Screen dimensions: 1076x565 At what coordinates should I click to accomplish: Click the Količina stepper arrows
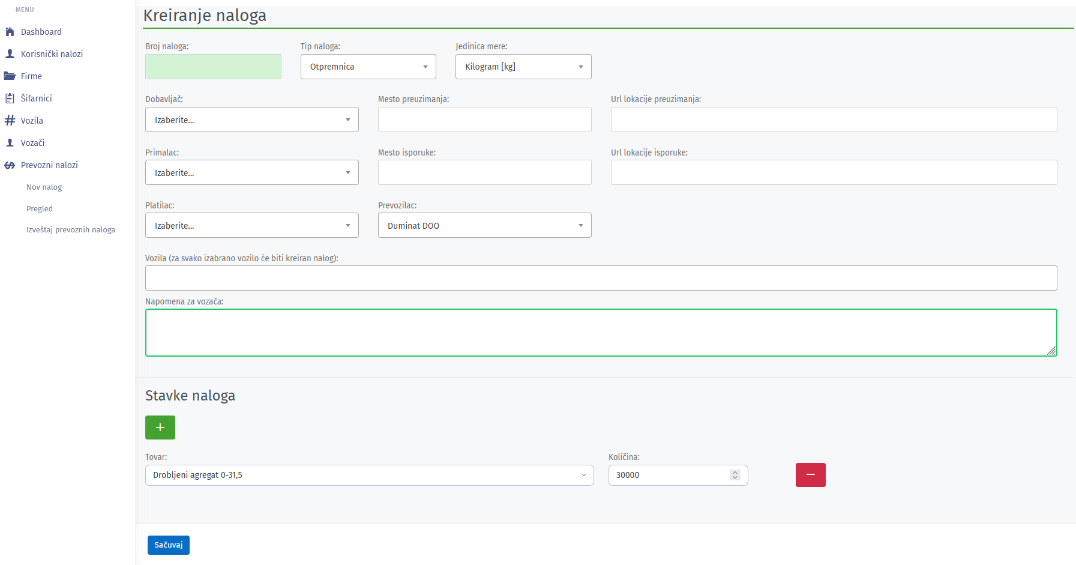tap(735, 475)
